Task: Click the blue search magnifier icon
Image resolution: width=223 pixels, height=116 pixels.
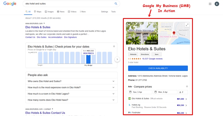Action: coord(116,4)
